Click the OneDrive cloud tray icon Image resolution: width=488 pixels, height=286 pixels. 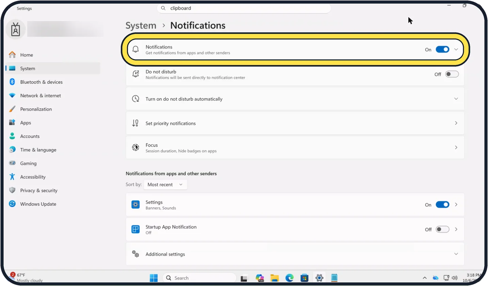(436, 278)
